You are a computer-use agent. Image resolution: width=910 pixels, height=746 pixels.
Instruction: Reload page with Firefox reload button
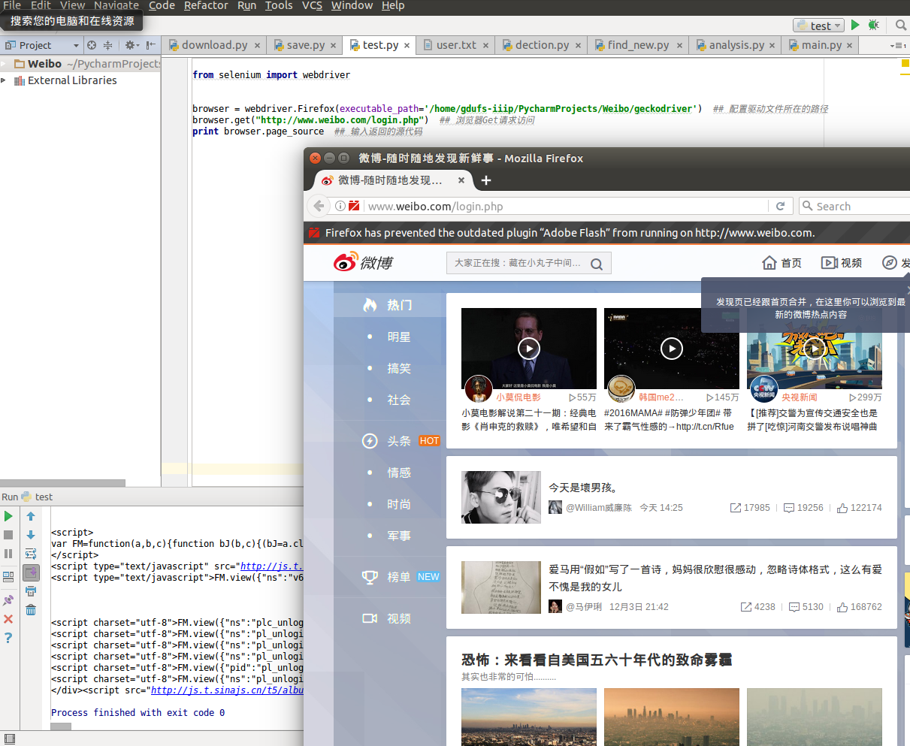(x=780, y=206)
